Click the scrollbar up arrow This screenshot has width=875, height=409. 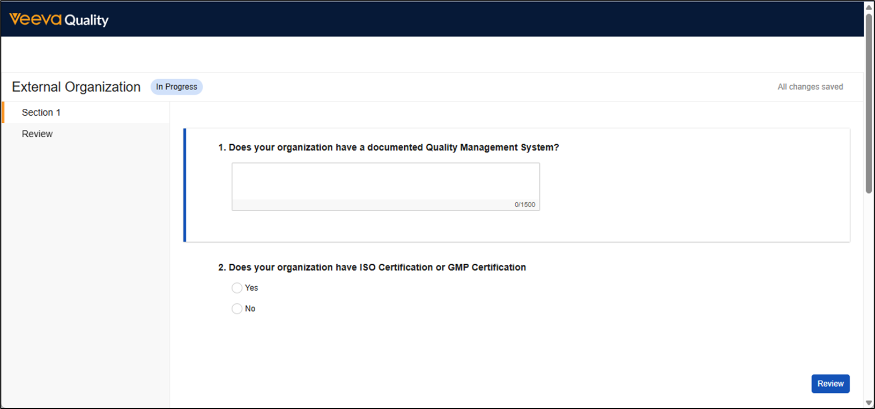pos(869,7)
